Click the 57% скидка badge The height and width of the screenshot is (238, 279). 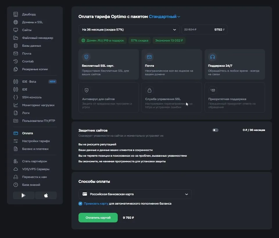(139, 40)
